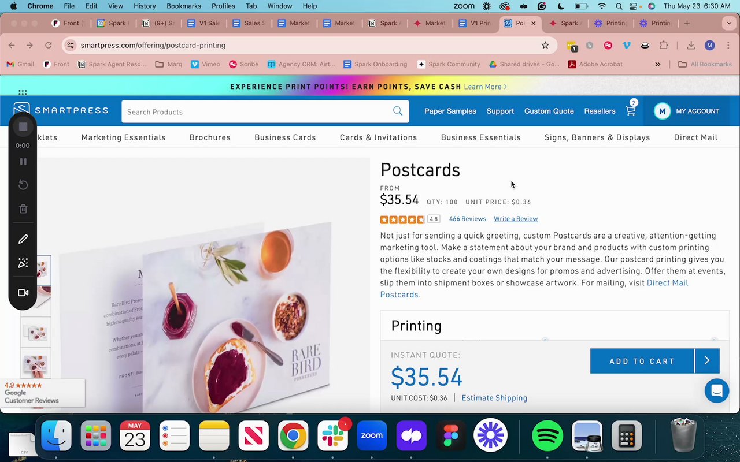Restart the recording with the undo arrow

[23, 185]
